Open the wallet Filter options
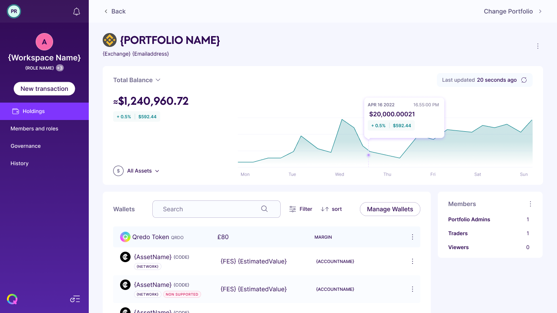The image size is (557, 313). pyautogui.click(x=301, y=209)
